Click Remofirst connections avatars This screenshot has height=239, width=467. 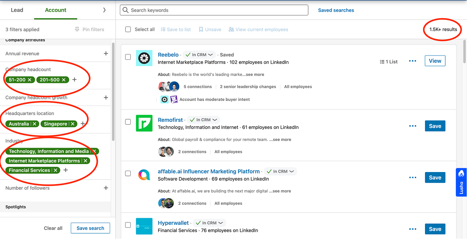click(166, 152)
